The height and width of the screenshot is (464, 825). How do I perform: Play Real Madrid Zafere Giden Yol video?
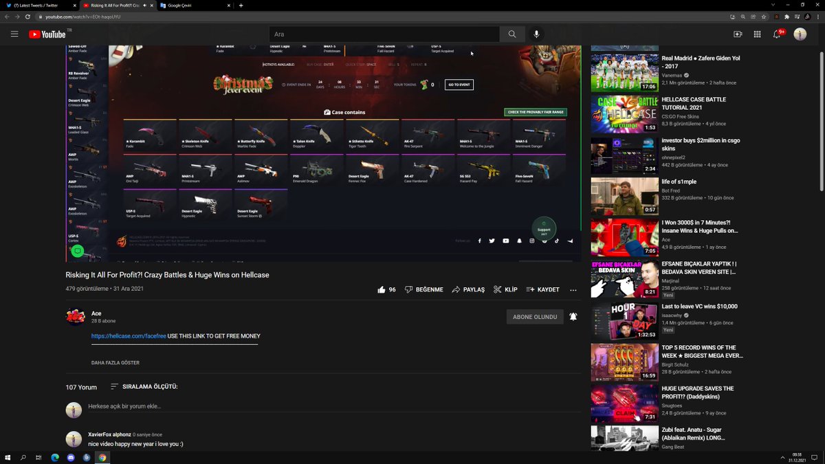click(x=625, y=72)
